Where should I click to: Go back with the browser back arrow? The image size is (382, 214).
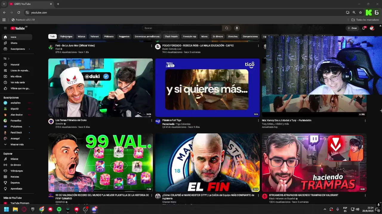[4, 12]
